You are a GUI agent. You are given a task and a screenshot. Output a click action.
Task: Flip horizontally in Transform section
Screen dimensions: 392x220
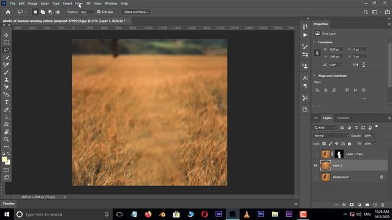(x=355, y=65)
